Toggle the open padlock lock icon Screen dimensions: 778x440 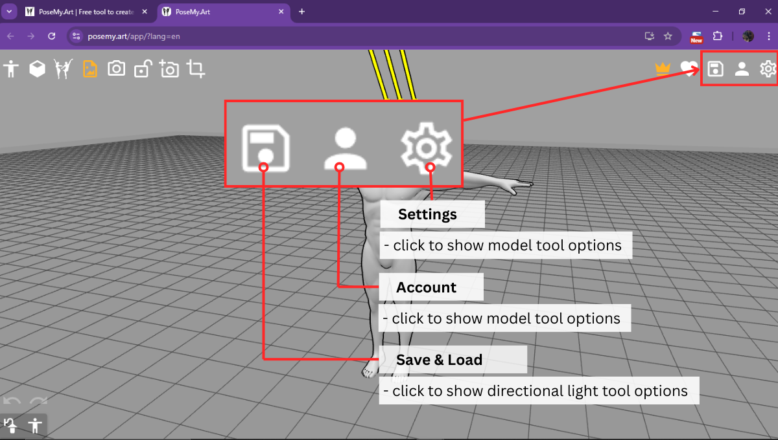click(x=143, y=69)
